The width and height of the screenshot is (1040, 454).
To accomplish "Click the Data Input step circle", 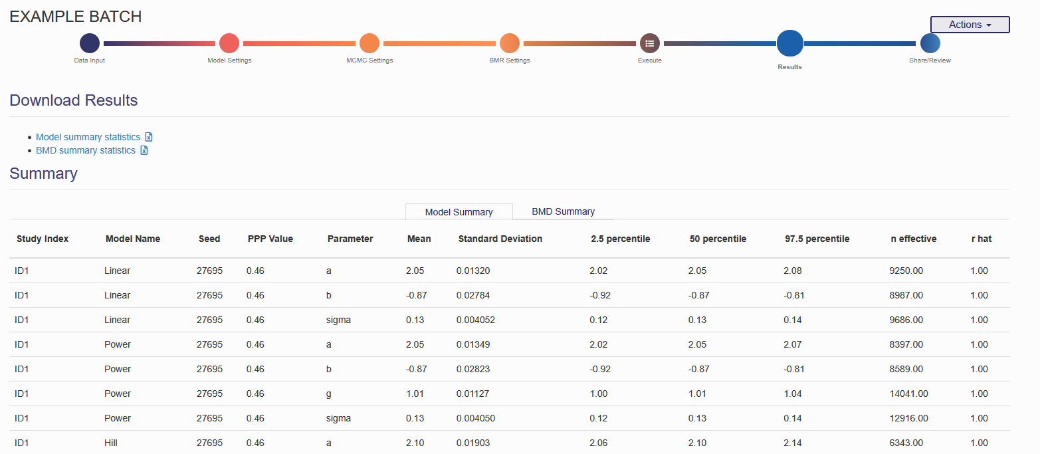I will pos(89,44).
